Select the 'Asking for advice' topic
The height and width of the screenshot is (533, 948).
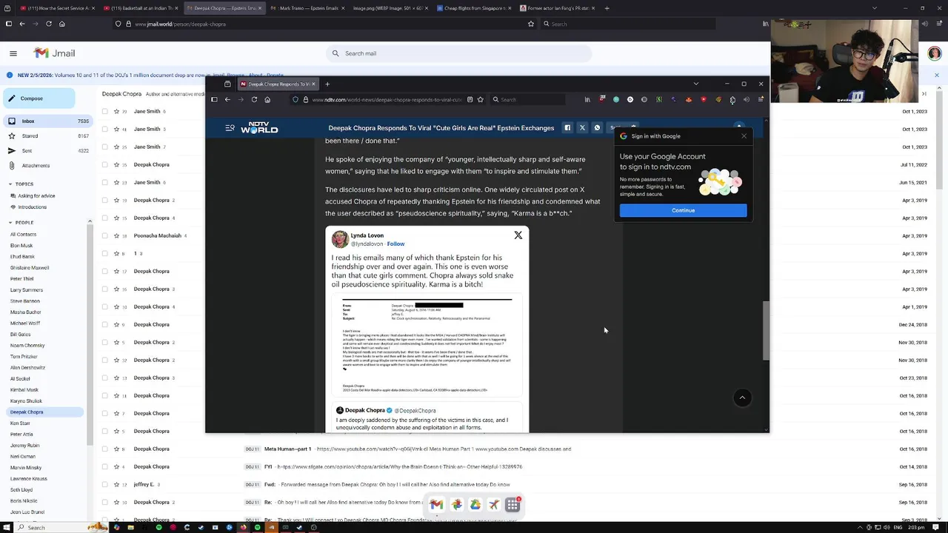(36, 195)
